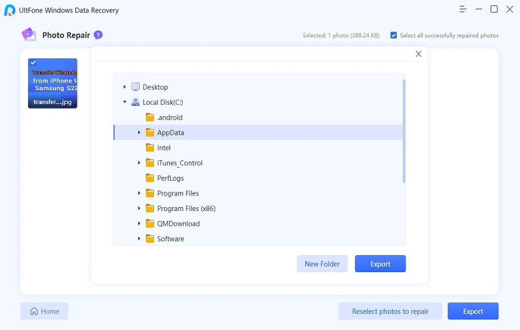Click the bottom-right Export button
Image resolution: width=520 pixels, height=330 pixels.
click(x=473, y=311)
